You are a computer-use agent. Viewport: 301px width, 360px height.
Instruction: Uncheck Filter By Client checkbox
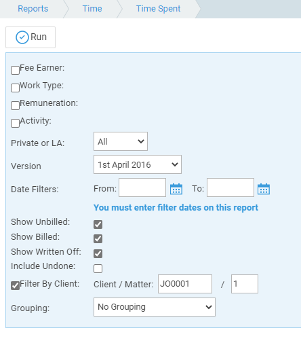[15, 286]
